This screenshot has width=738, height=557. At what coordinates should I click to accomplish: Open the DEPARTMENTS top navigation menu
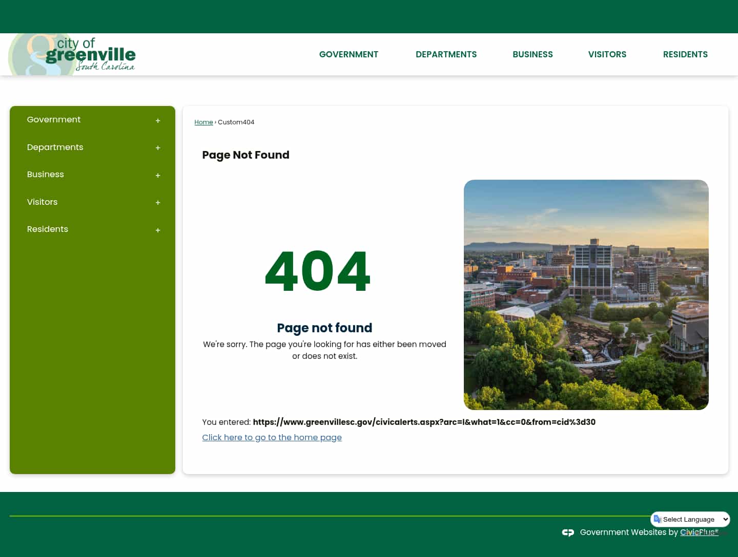pyautogui.click(x=446, y=54)
